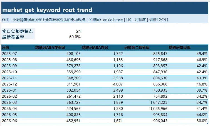
Task: Click the ranking cell showing 4,007
Action: (102, 84)
